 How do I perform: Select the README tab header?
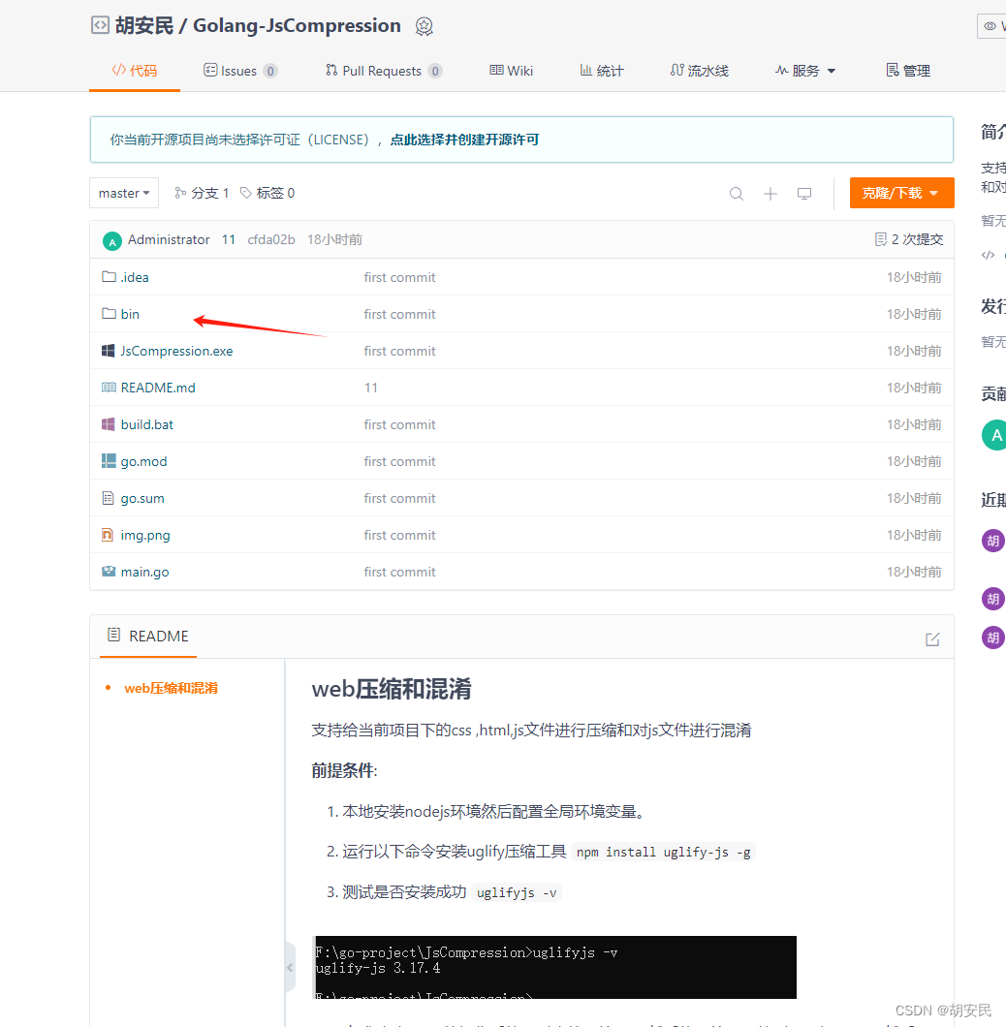coord(148,636)
